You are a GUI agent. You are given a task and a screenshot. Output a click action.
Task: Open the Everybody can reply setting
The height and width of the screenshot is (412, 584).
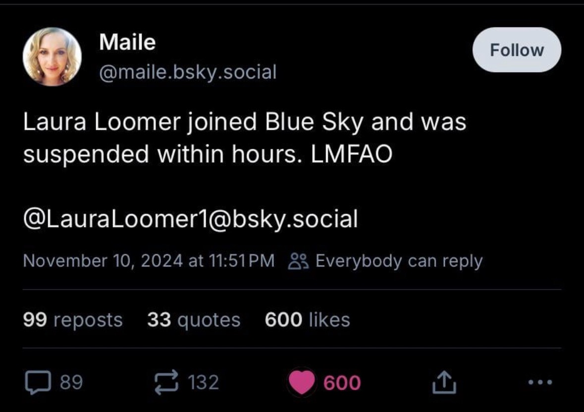399,261
